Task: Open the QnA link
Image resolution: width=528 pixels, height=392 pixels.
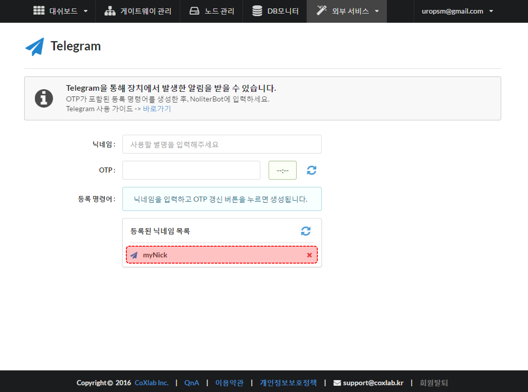Action: click(x=191, y=383)
